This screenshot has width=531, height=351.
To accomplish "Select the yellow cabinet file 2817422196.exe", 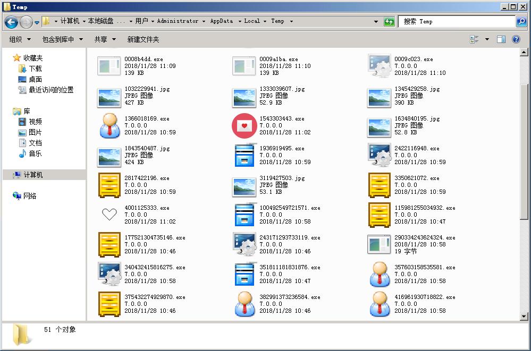I will 110,185.
